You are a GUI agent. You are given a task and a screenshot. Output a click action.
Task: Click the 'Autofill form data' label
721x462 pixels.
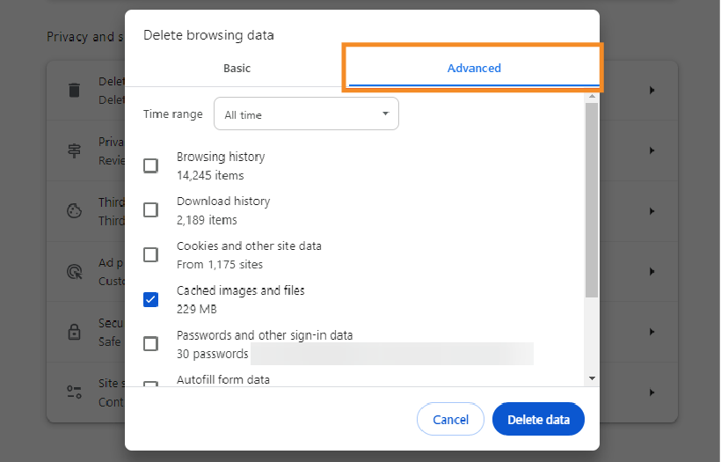223,379
